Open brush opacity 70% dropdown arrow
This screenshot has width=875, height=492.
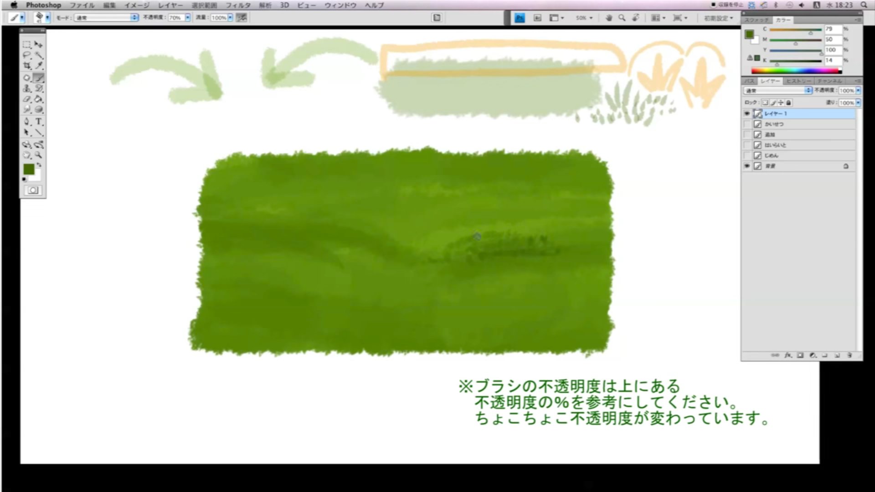click(x=188, y=17)
